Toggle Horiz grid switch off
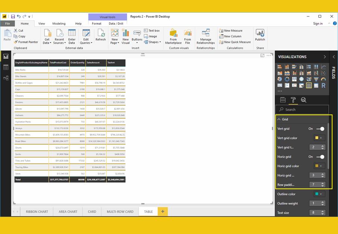The image size is (338, 234). tap(320, 157)
